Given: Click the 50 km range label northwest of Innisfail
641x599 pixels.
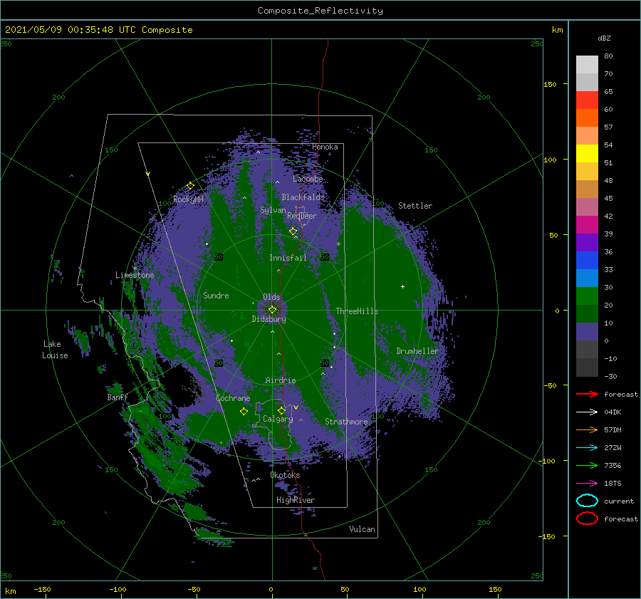Looking at the screenshot, I should pyautogui.click(x=219, y=257).
